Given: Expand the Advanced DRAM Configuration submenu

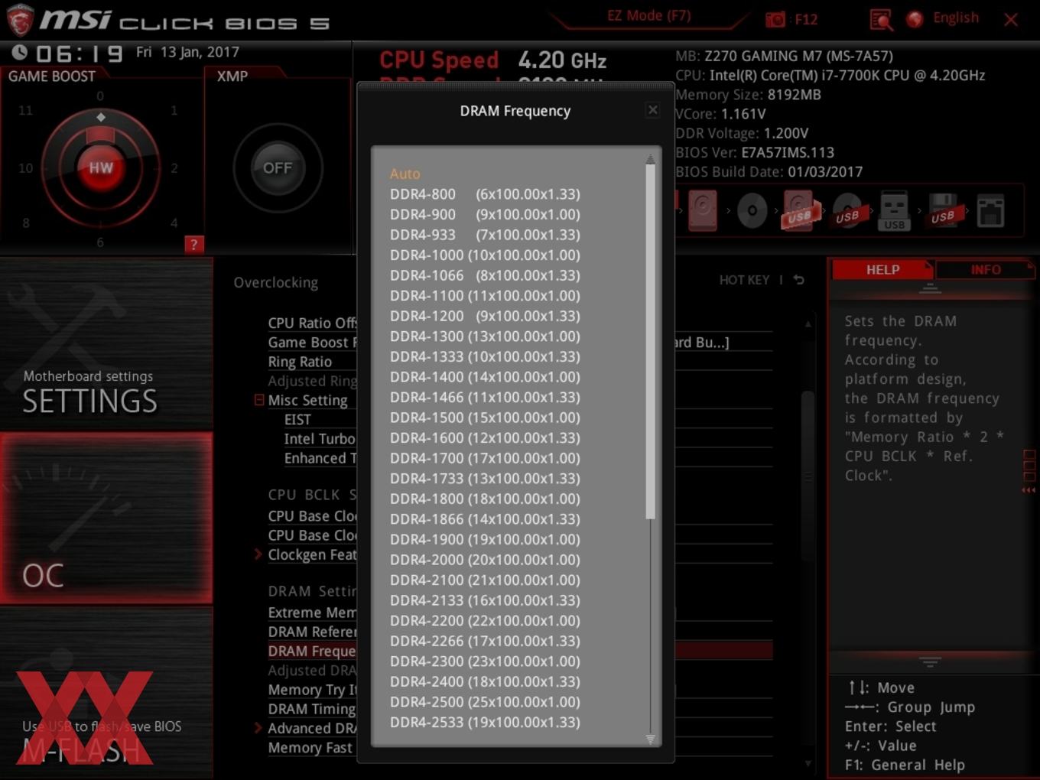Looking at the screenshot, I should click(x=258, y=728).
